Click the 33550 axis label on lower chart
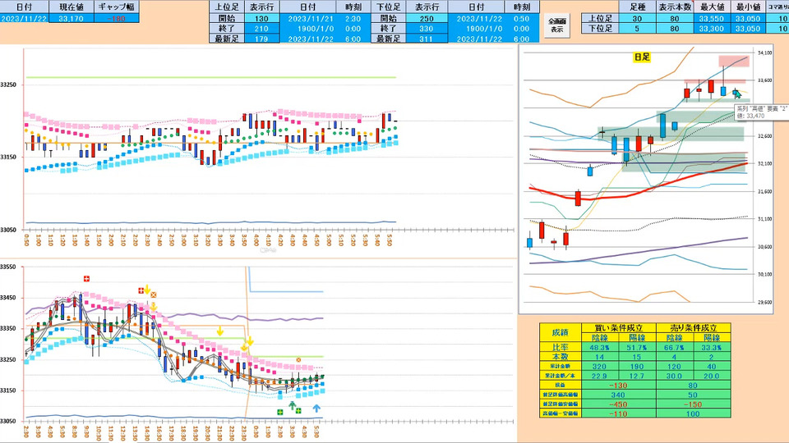789x443 pixels. (8, 267)
